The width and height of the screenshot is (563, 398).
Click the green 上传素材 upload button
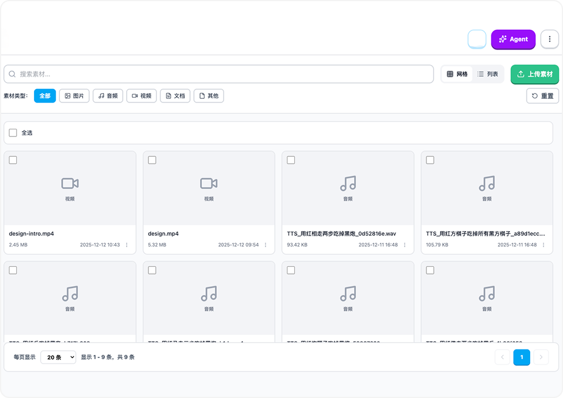[x=535, y=74]
